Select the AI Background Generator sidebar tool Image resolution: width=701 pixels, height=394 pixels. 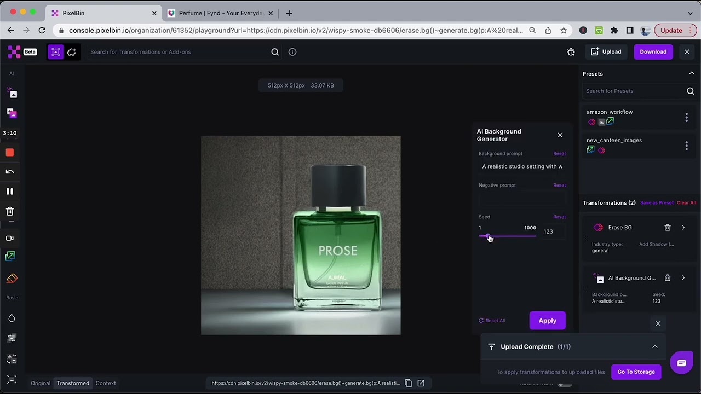[x=12, y=94]
